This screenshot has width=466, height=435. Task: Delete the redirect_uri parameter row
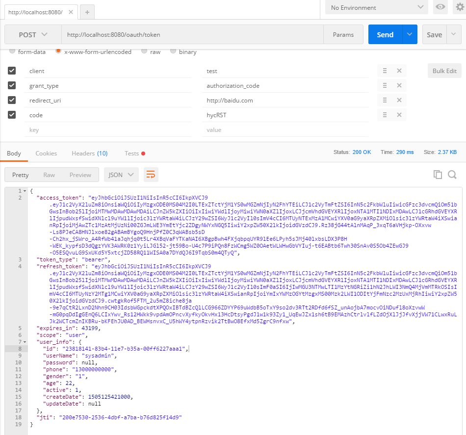399,100
